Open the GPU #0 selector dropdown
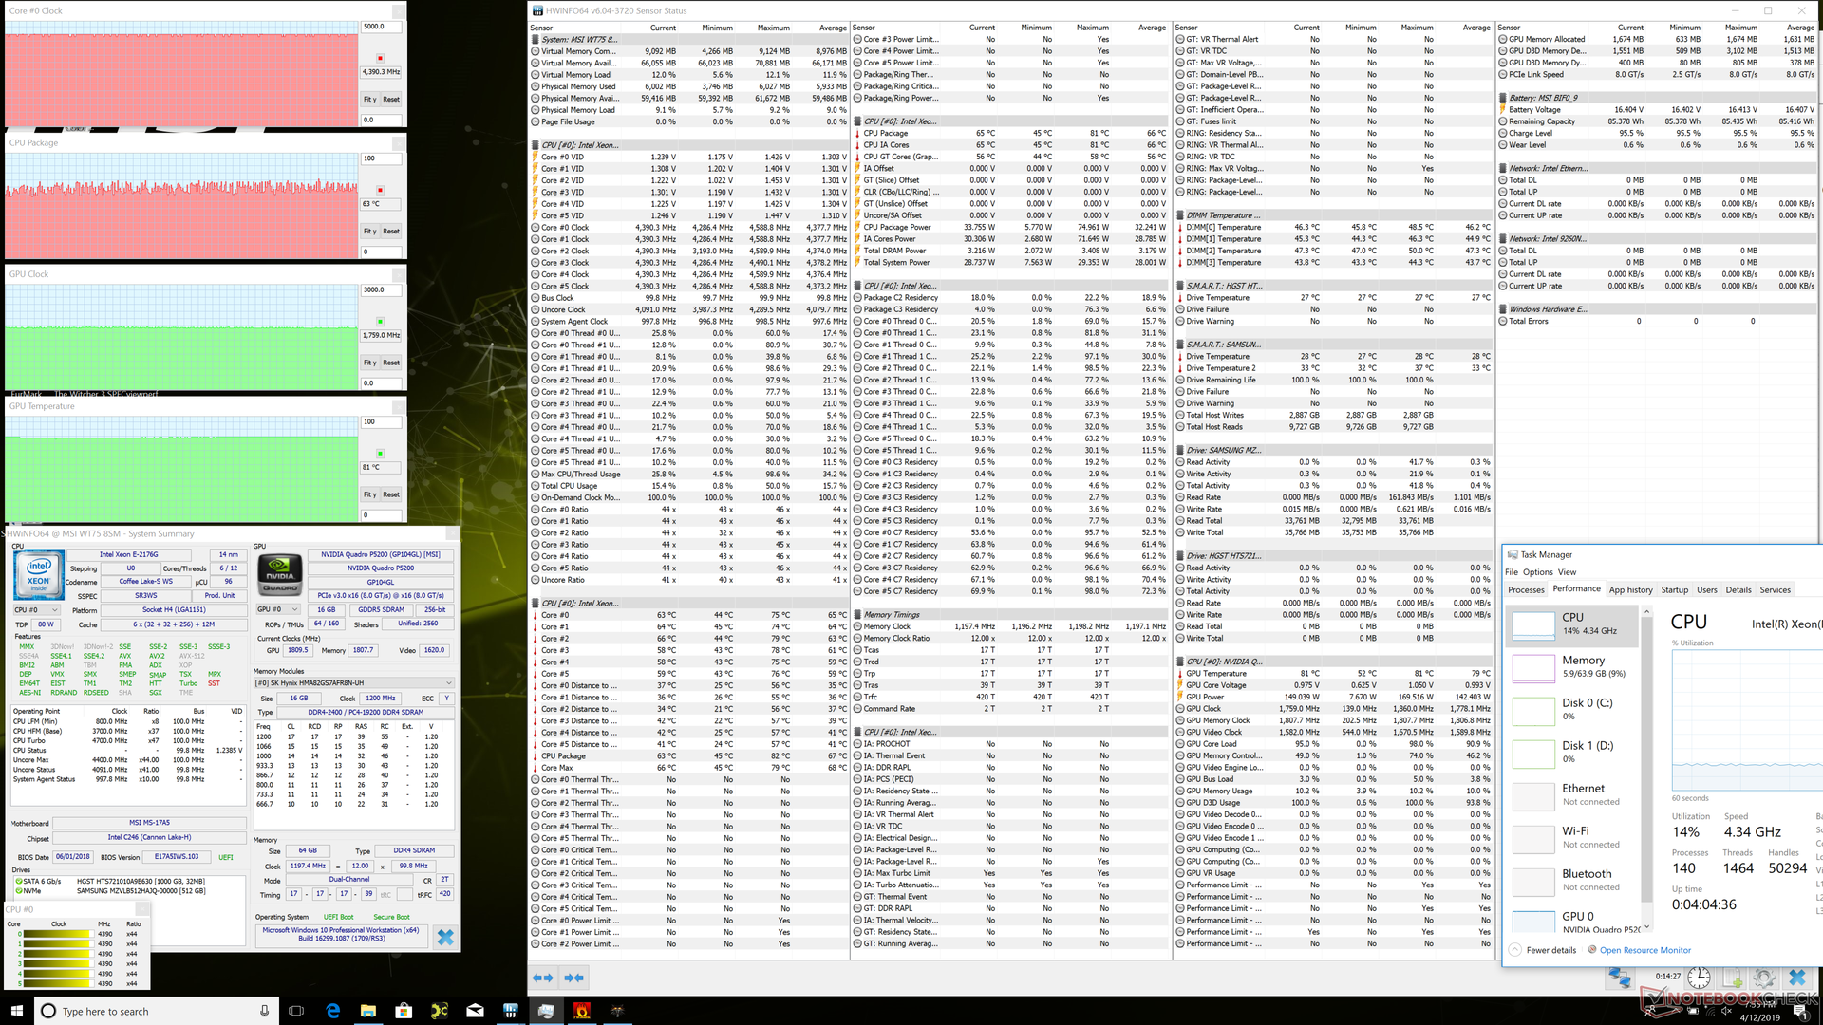The image size is (1823, 1025). (x=278, y=609)
